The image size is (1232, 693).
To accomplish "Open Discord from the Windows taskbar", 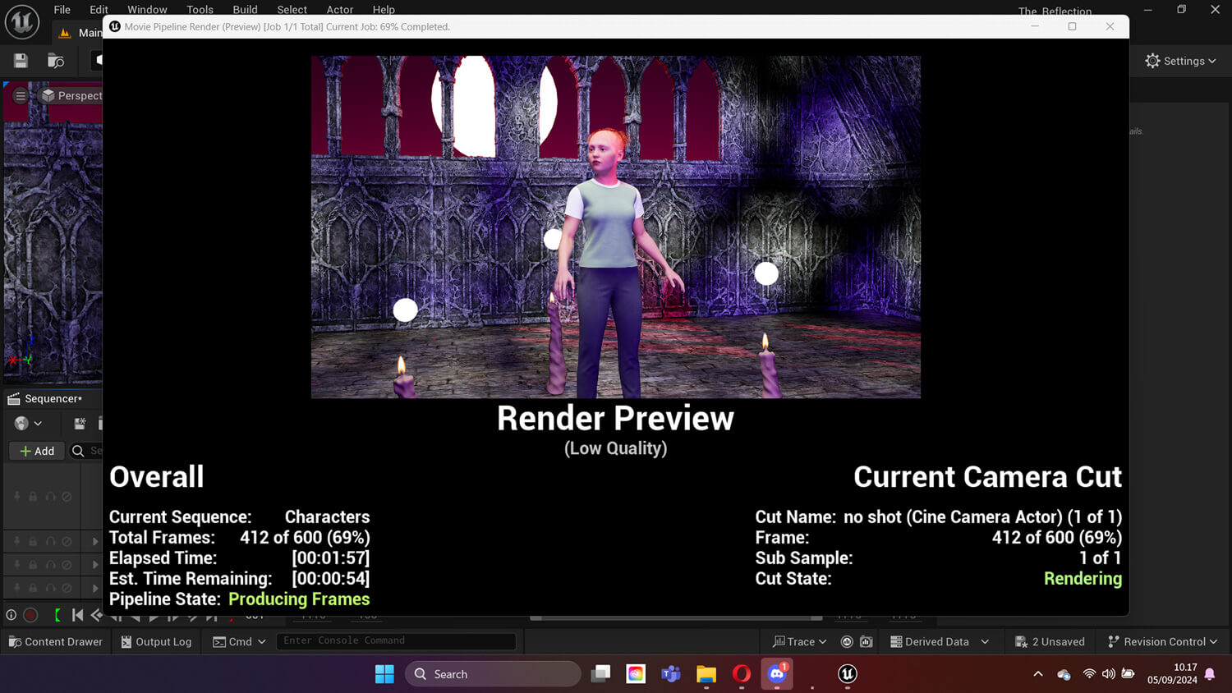I will pyautogui.click(x=776, y=674).
